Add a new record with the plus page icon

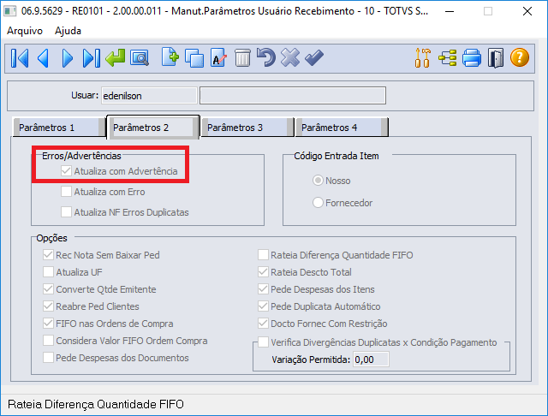[170, 57]
